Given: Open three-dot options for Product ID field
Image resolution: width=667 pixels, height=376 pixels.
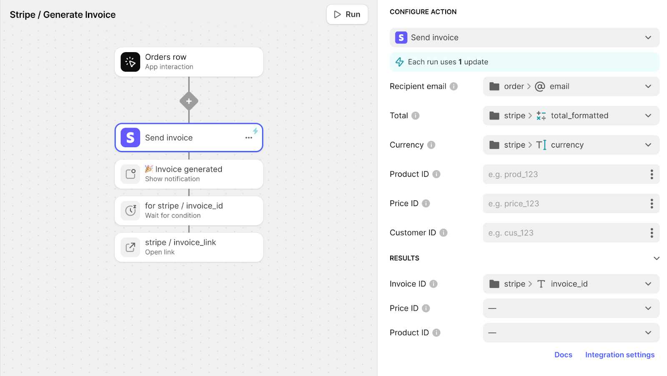Looking at the screenshot, I should tap(652, 174).
